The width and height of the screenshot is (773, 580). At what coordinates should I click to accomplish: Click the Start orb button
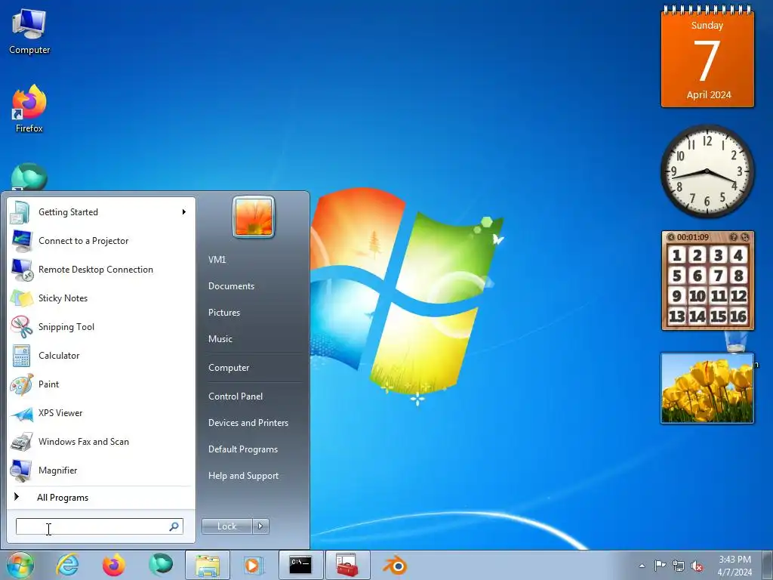[20, 565]
